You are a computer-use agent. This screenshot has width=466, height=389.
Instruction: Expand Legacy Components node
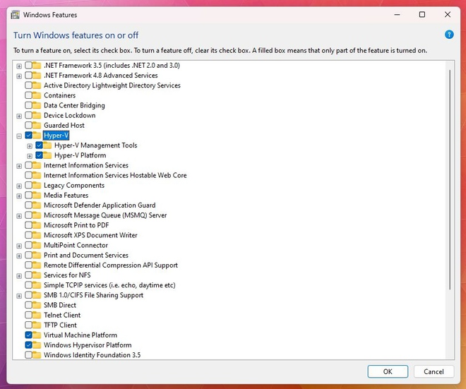click(19, 186)
